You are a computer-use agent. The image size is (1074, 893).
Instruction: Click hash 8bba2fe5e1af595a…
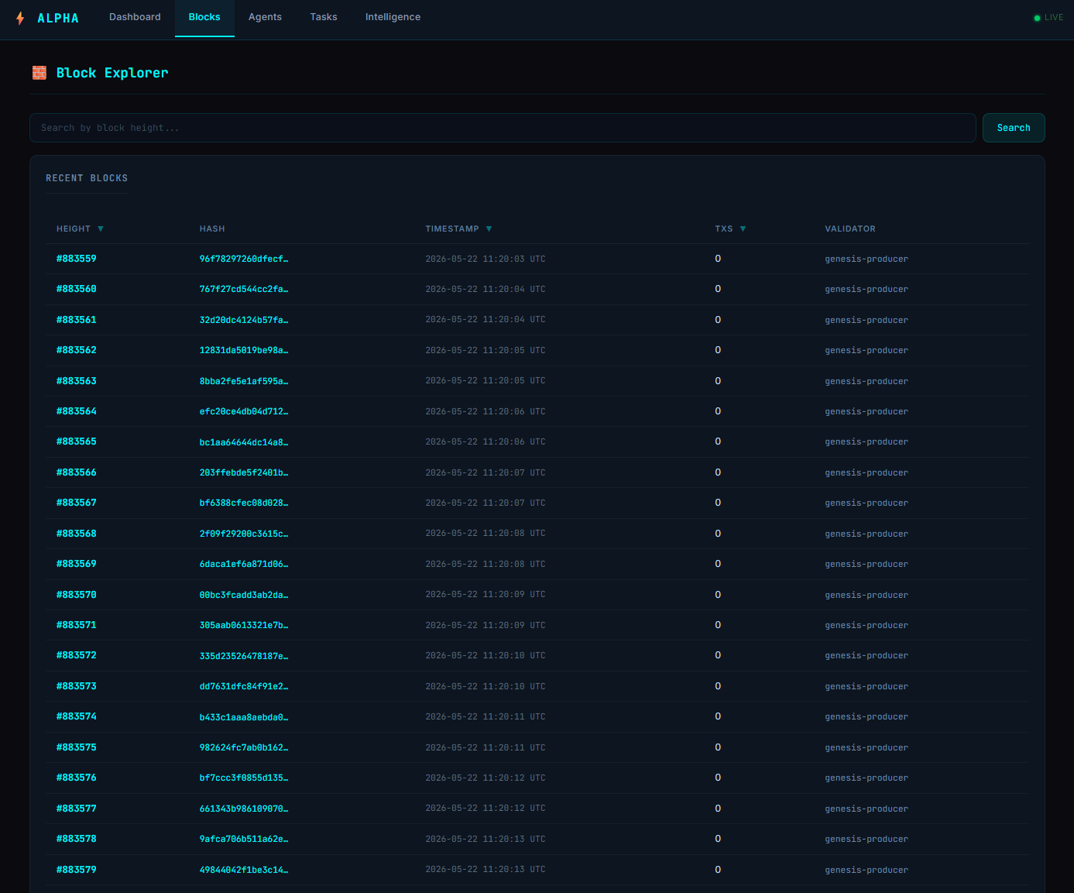pos(244,381)
